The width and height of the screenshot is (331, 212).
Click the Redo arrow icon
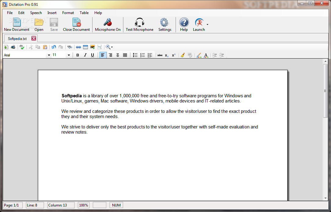click(61, 47)
